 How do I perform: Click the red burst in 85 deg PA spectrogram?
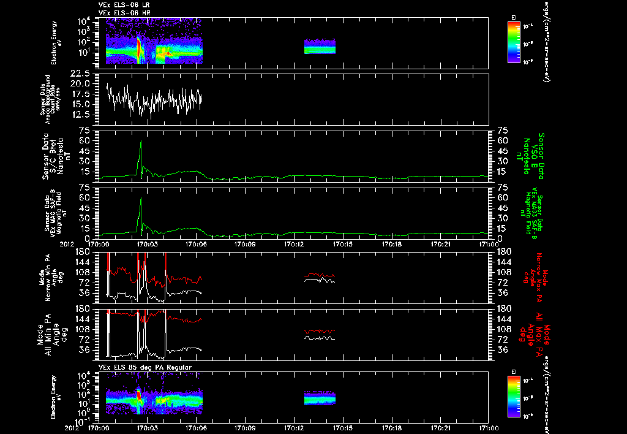139,395
